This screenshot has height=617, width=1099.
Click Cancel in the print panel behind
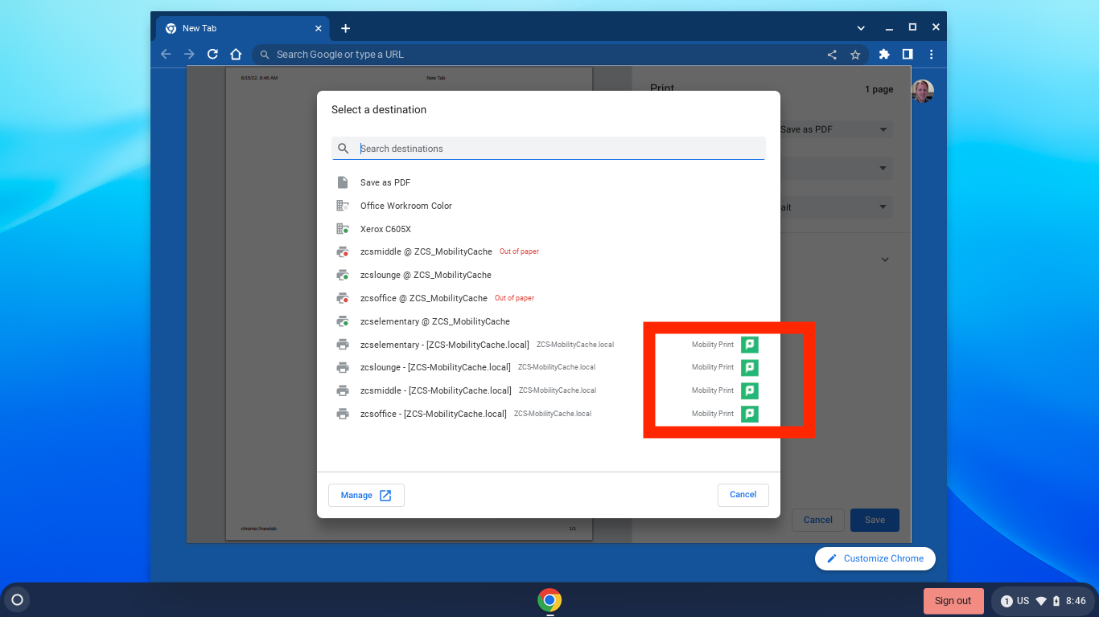point(817,520)
